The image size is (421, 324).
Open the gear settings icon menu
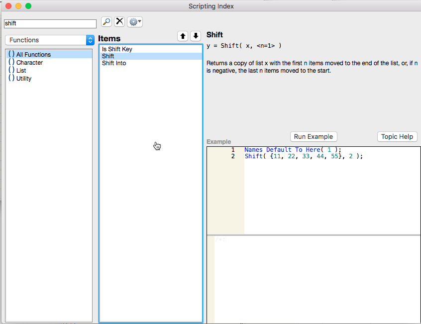[133, 22]
